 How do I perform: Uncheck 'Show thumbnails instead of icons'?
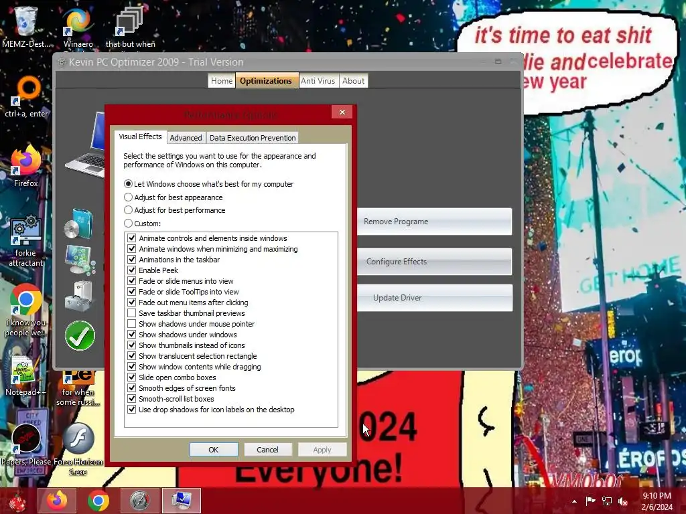[x=132, y=345]
